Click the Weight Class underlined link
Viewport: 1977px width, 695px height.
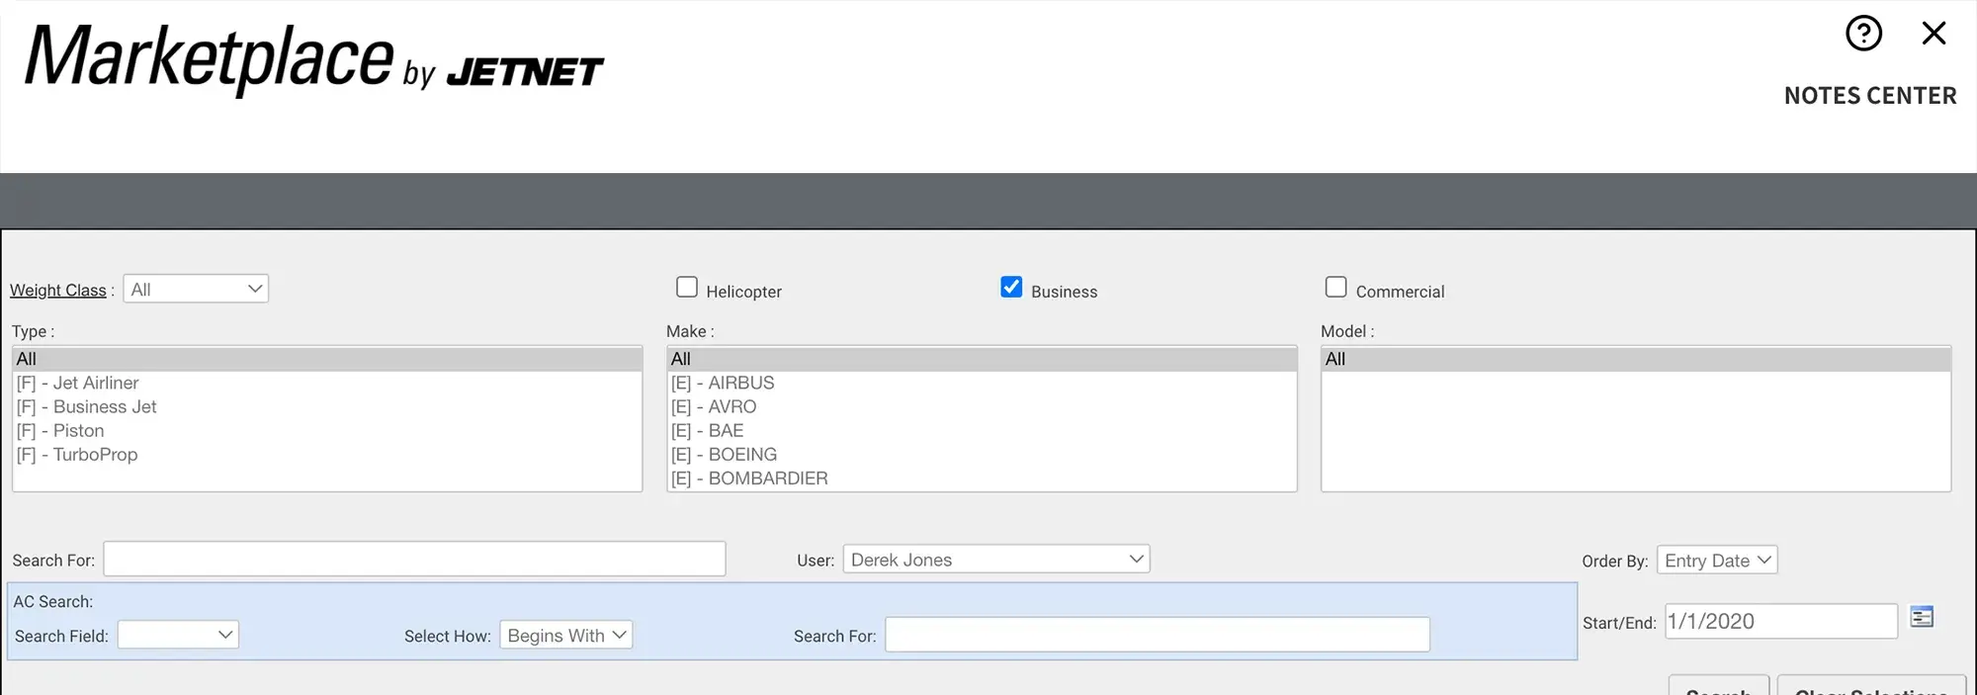pos(58,291)
